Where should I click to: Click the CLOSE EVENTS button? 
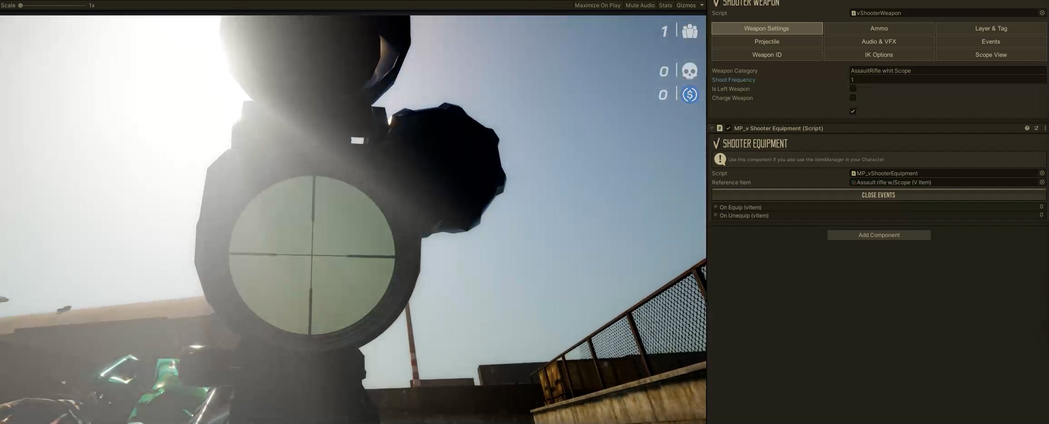[879, 195]
